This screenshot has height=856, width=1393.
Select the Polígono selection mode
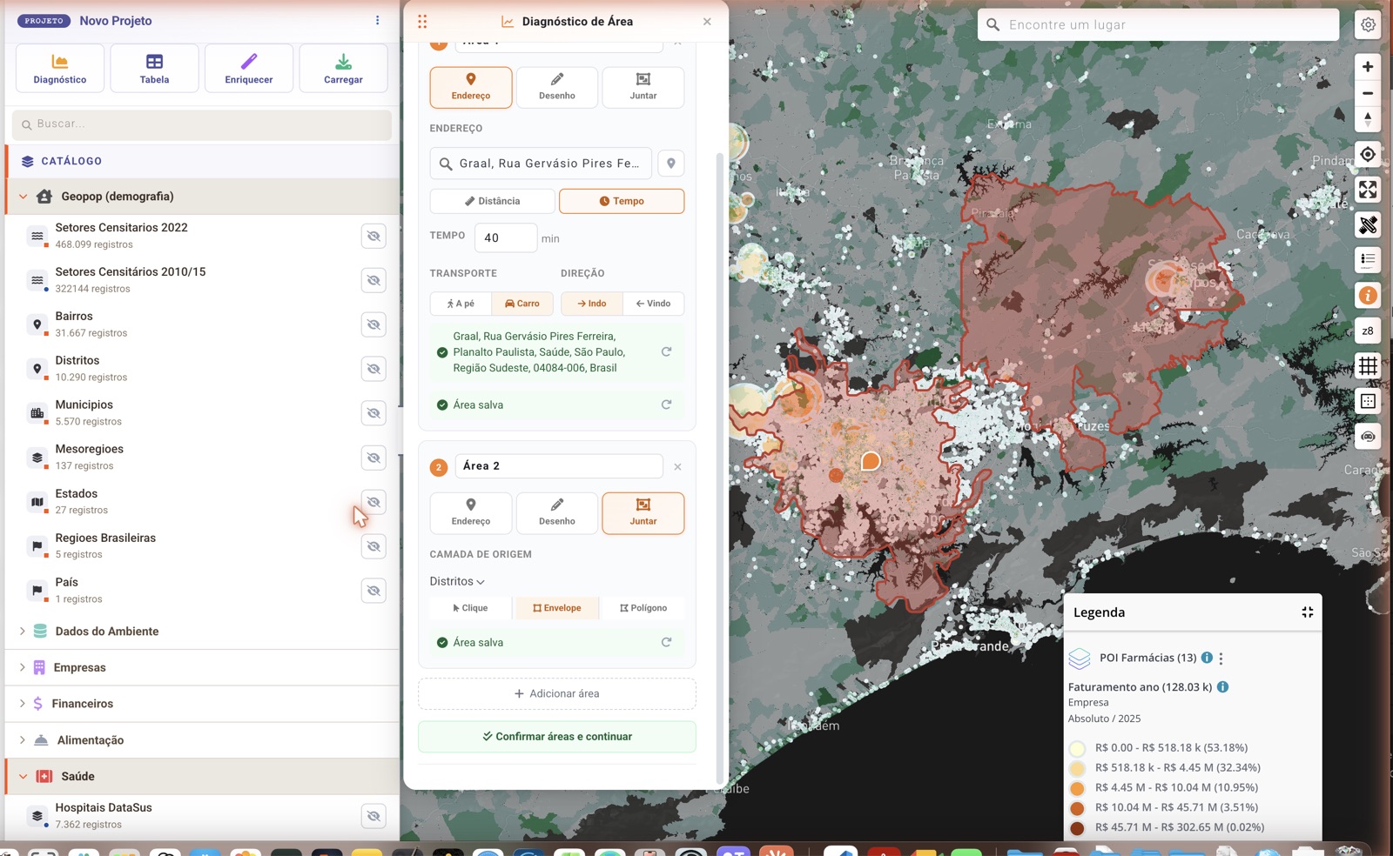643,608
